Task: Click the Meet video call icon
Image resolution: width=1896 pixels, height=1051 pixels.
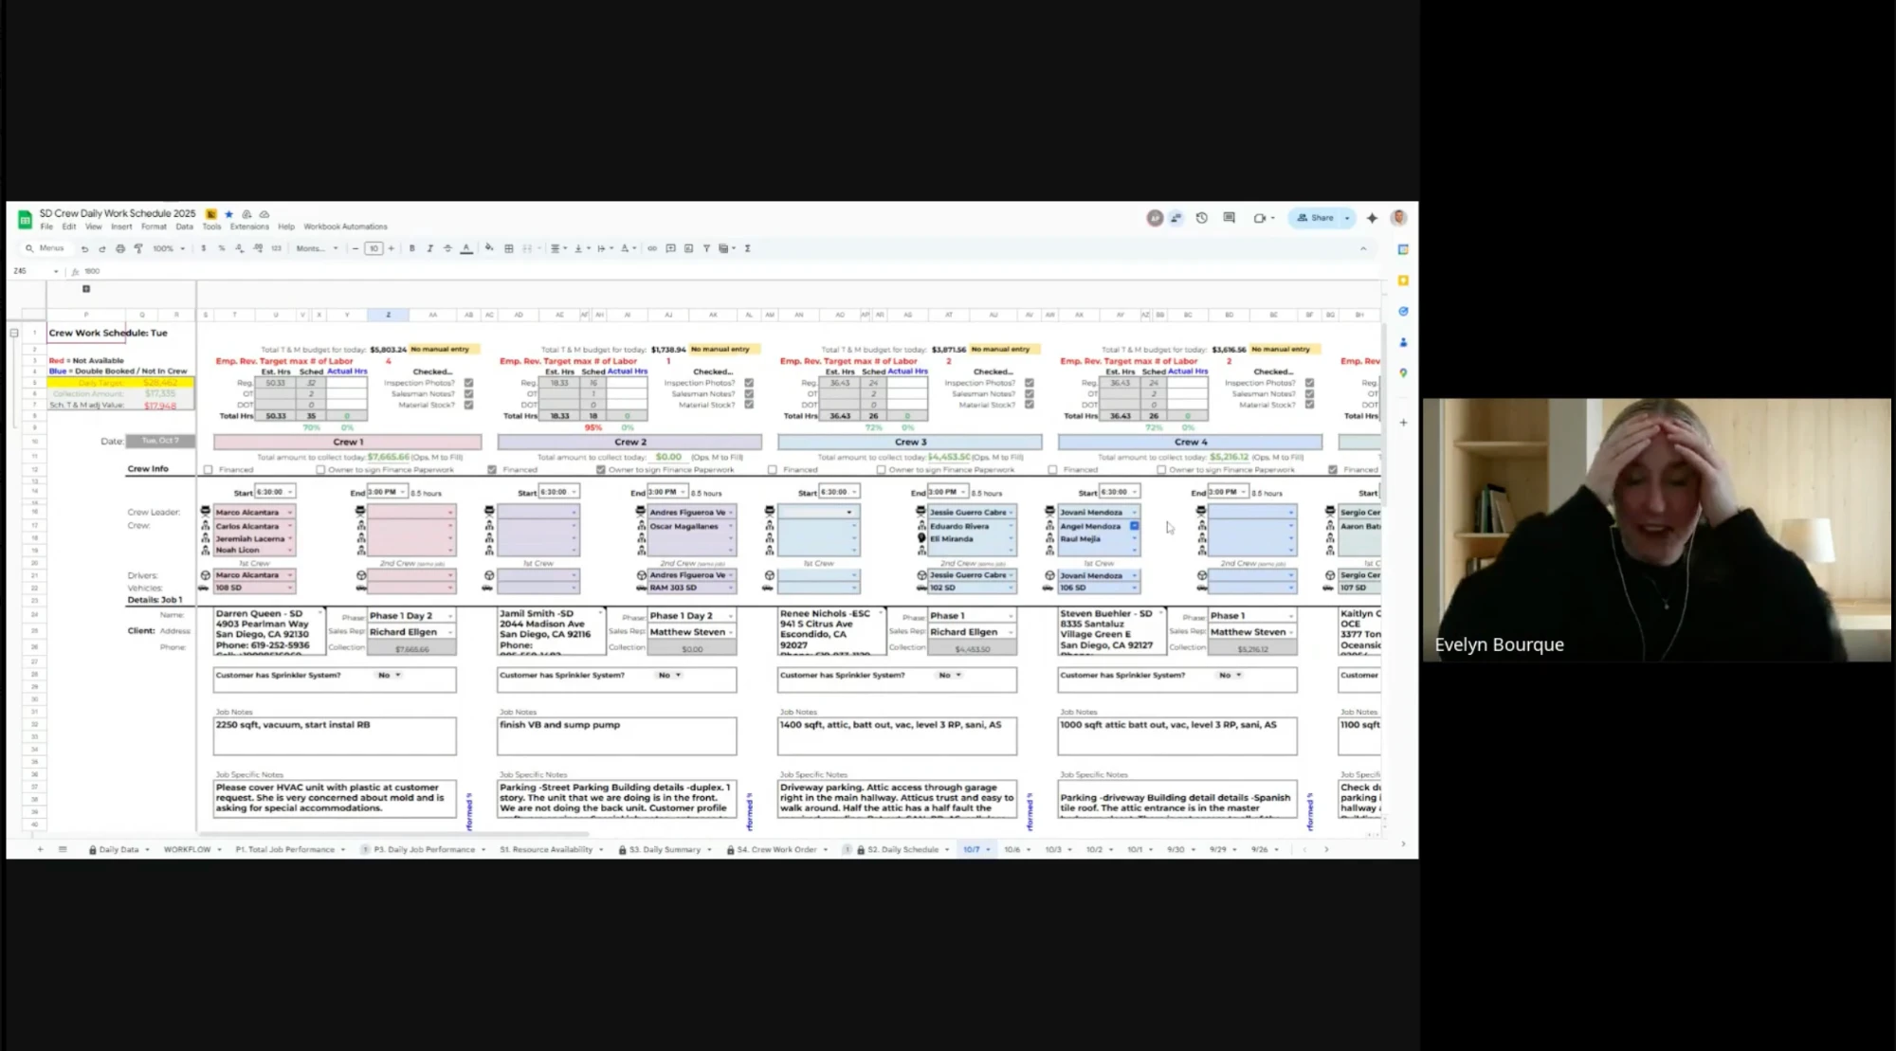Action: point(1260,218)
